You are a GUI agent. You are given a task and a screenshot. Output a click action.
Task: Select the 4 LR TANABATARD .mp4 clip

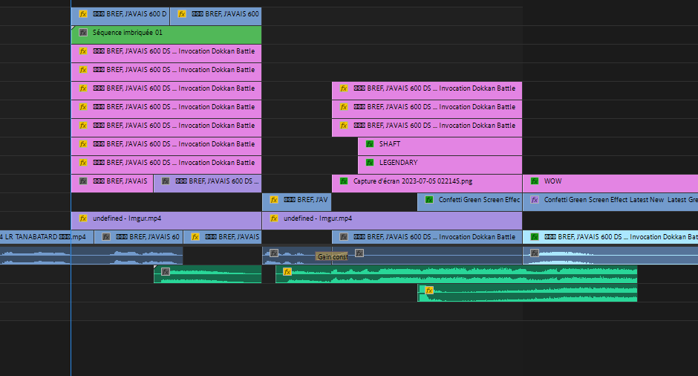(47, 237)
